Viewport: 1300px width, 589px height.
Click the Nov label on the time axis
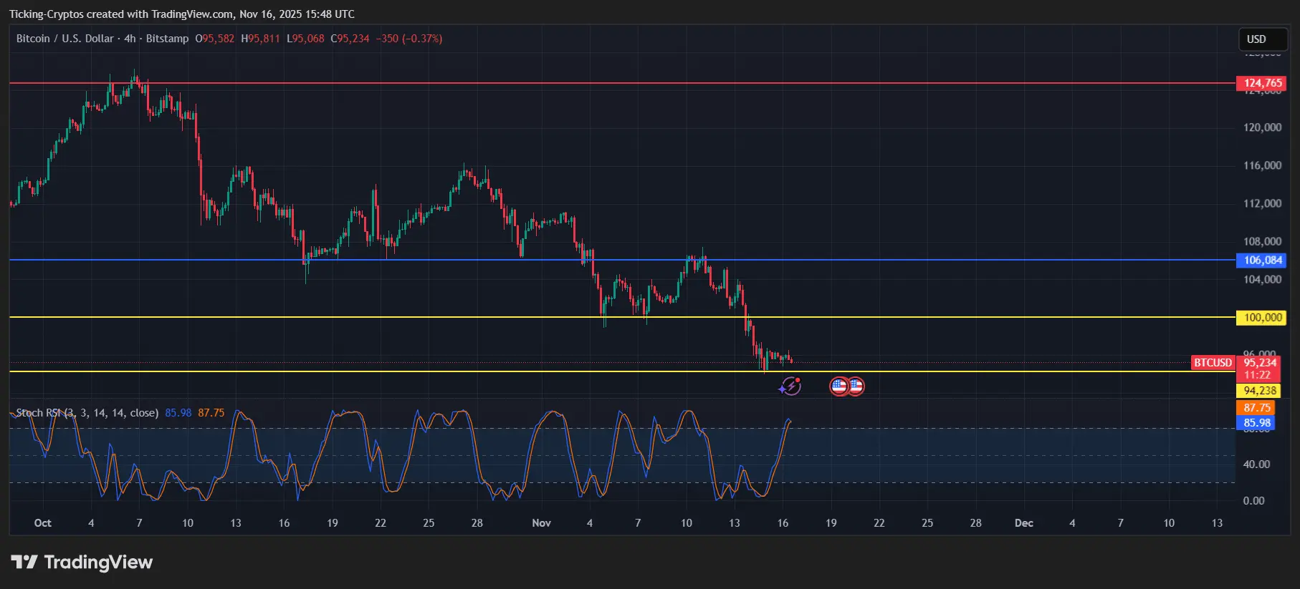[541, 523]
